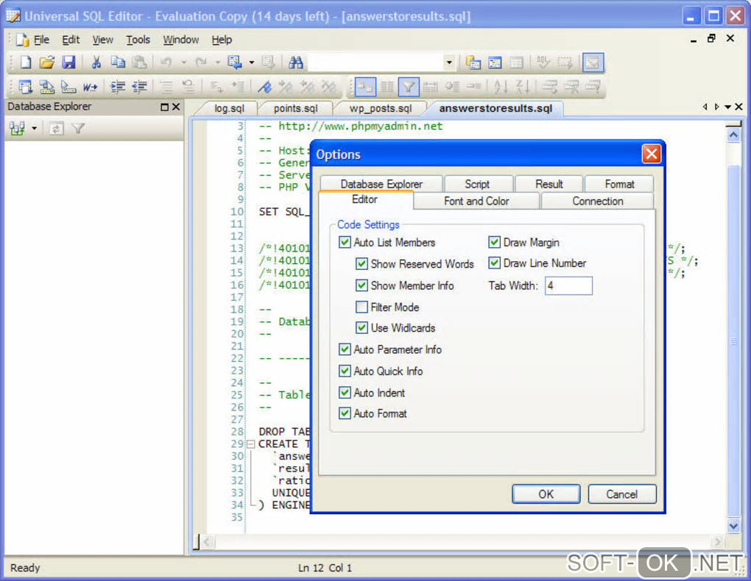Disable Auto Parameter Info

point(345,349)
